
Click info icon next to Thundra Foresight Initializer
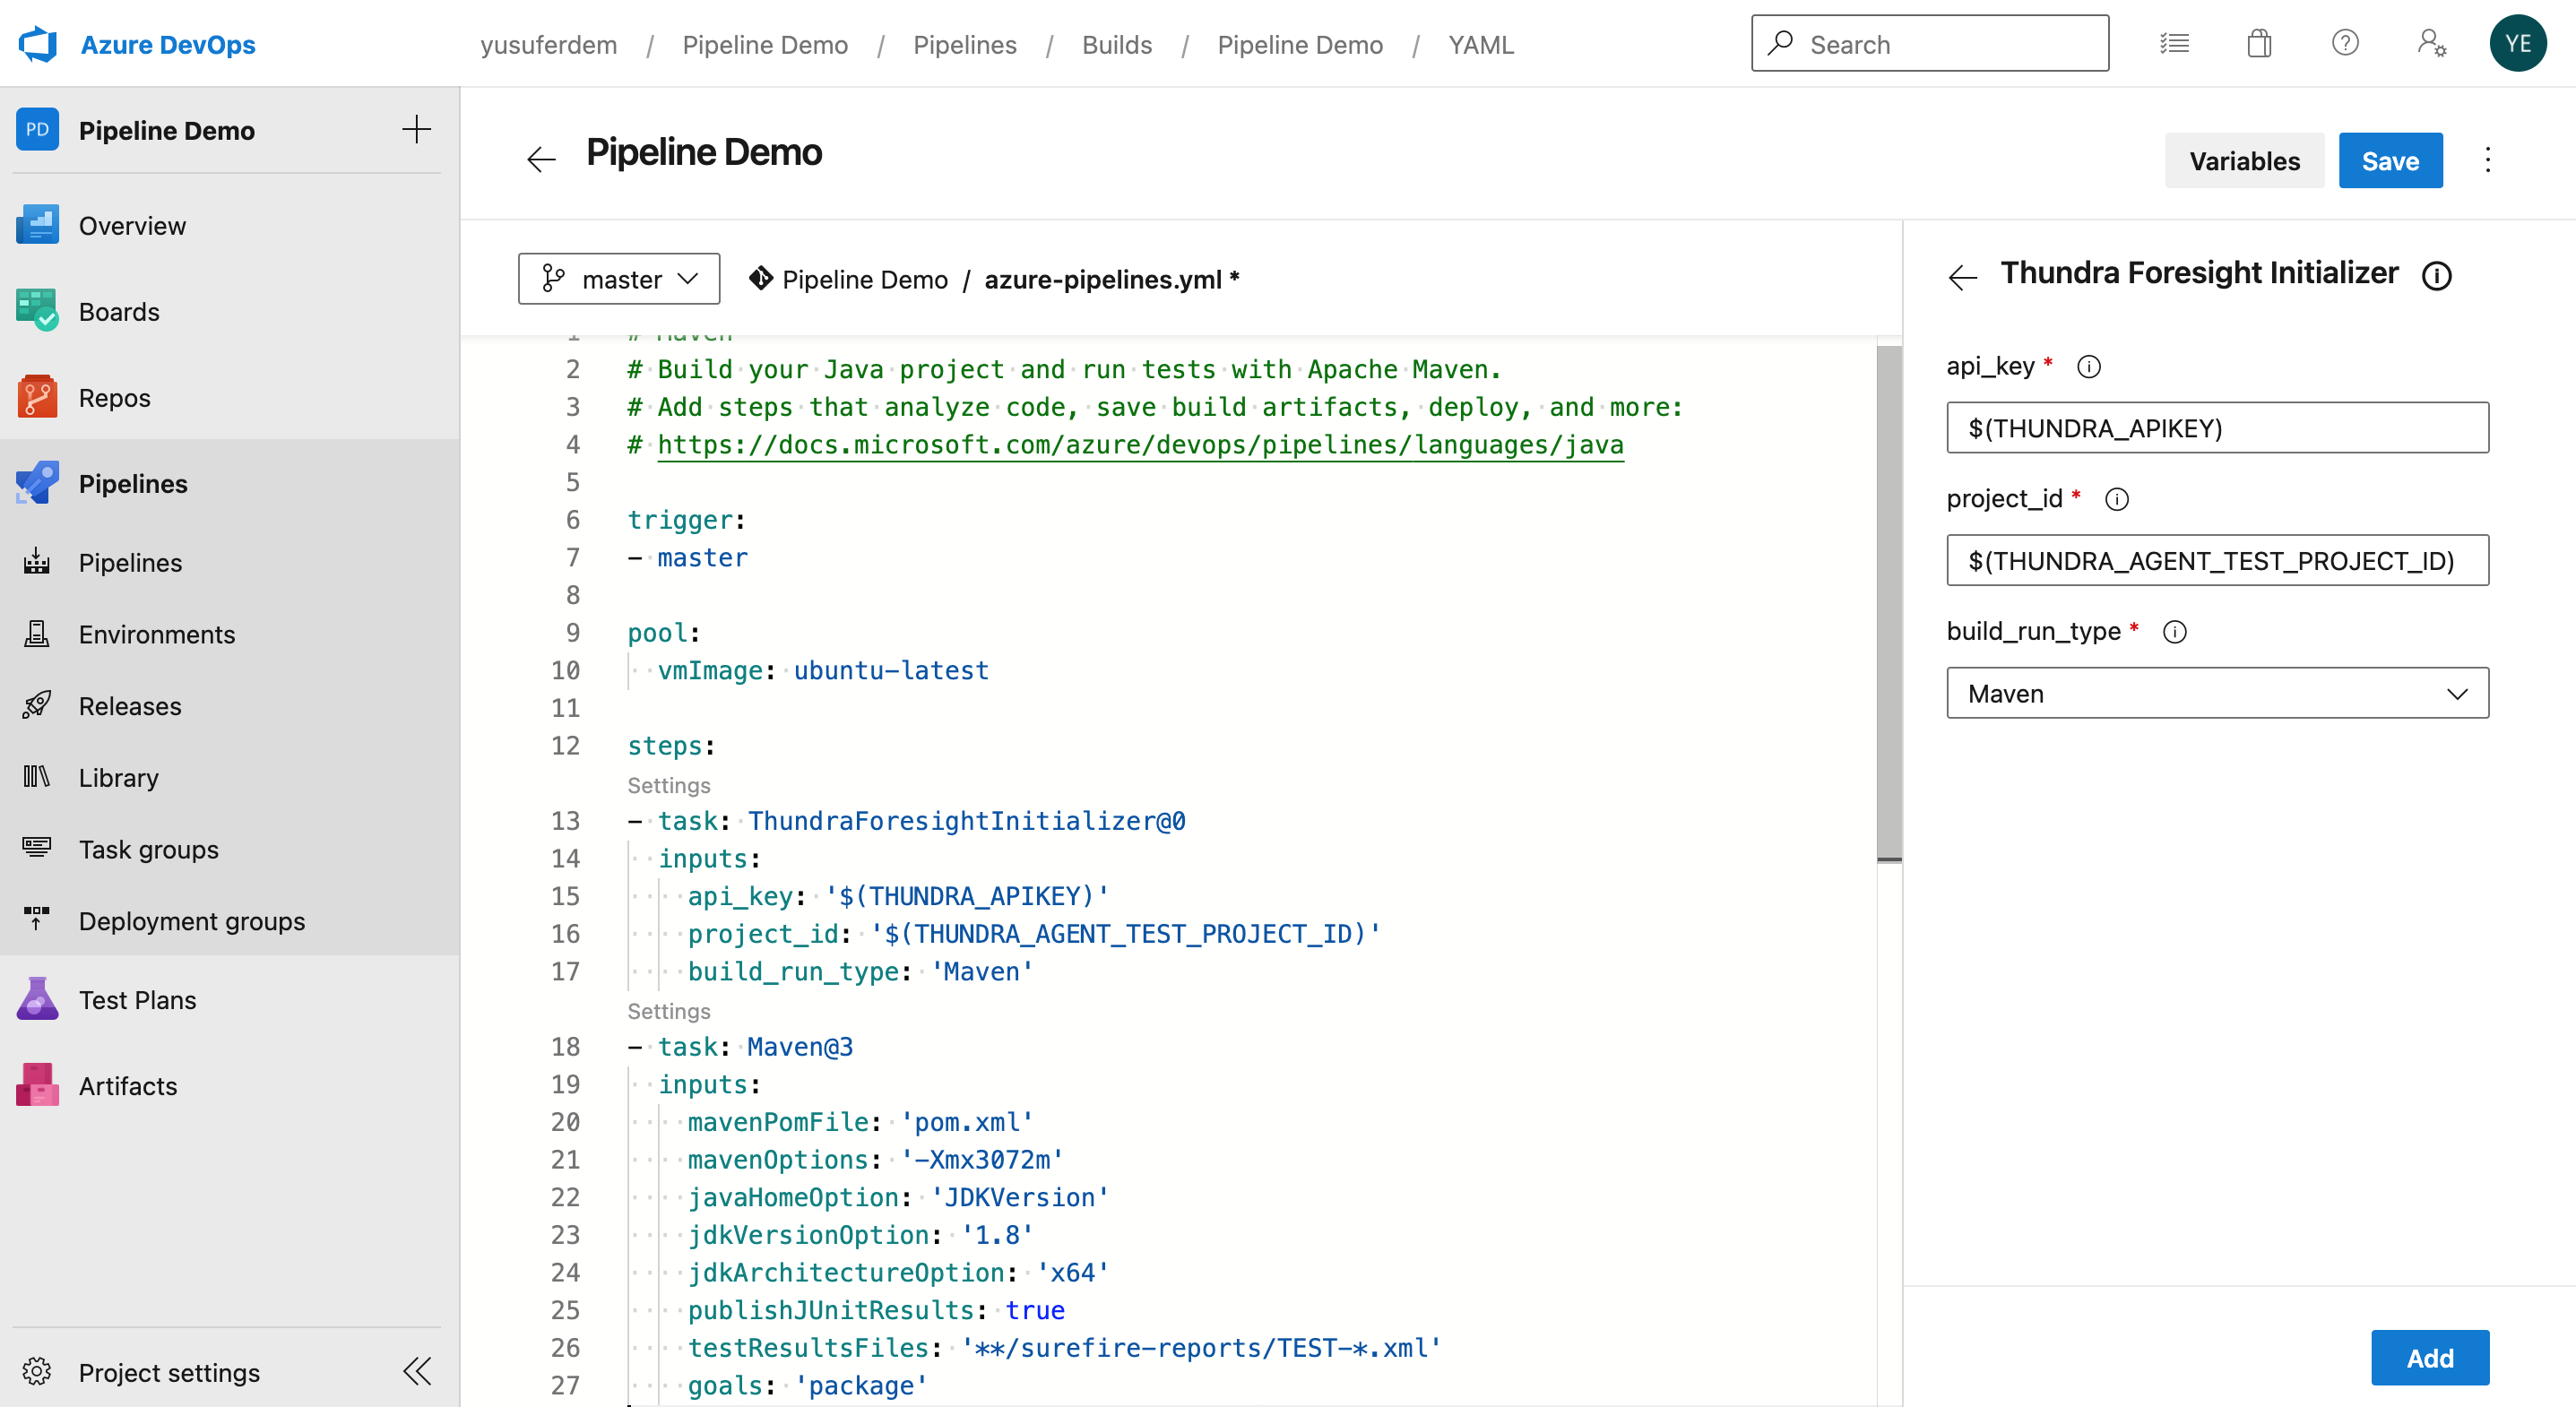[2436, 276]
